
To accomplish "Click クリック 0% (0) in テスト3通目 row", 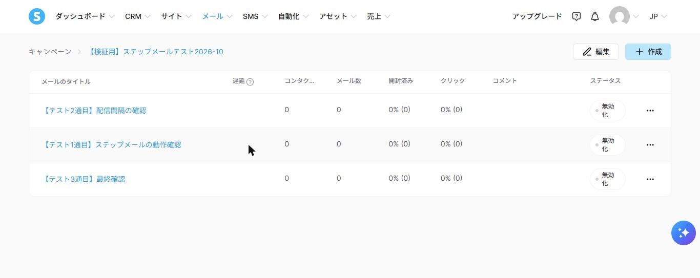I will pyautogui.click(x=451, y=178).
